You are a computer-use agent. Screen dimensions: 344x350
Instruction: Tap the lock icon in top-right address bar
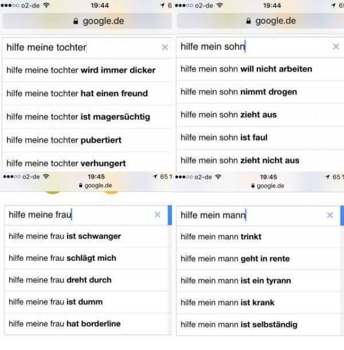(x=248, y=21)
